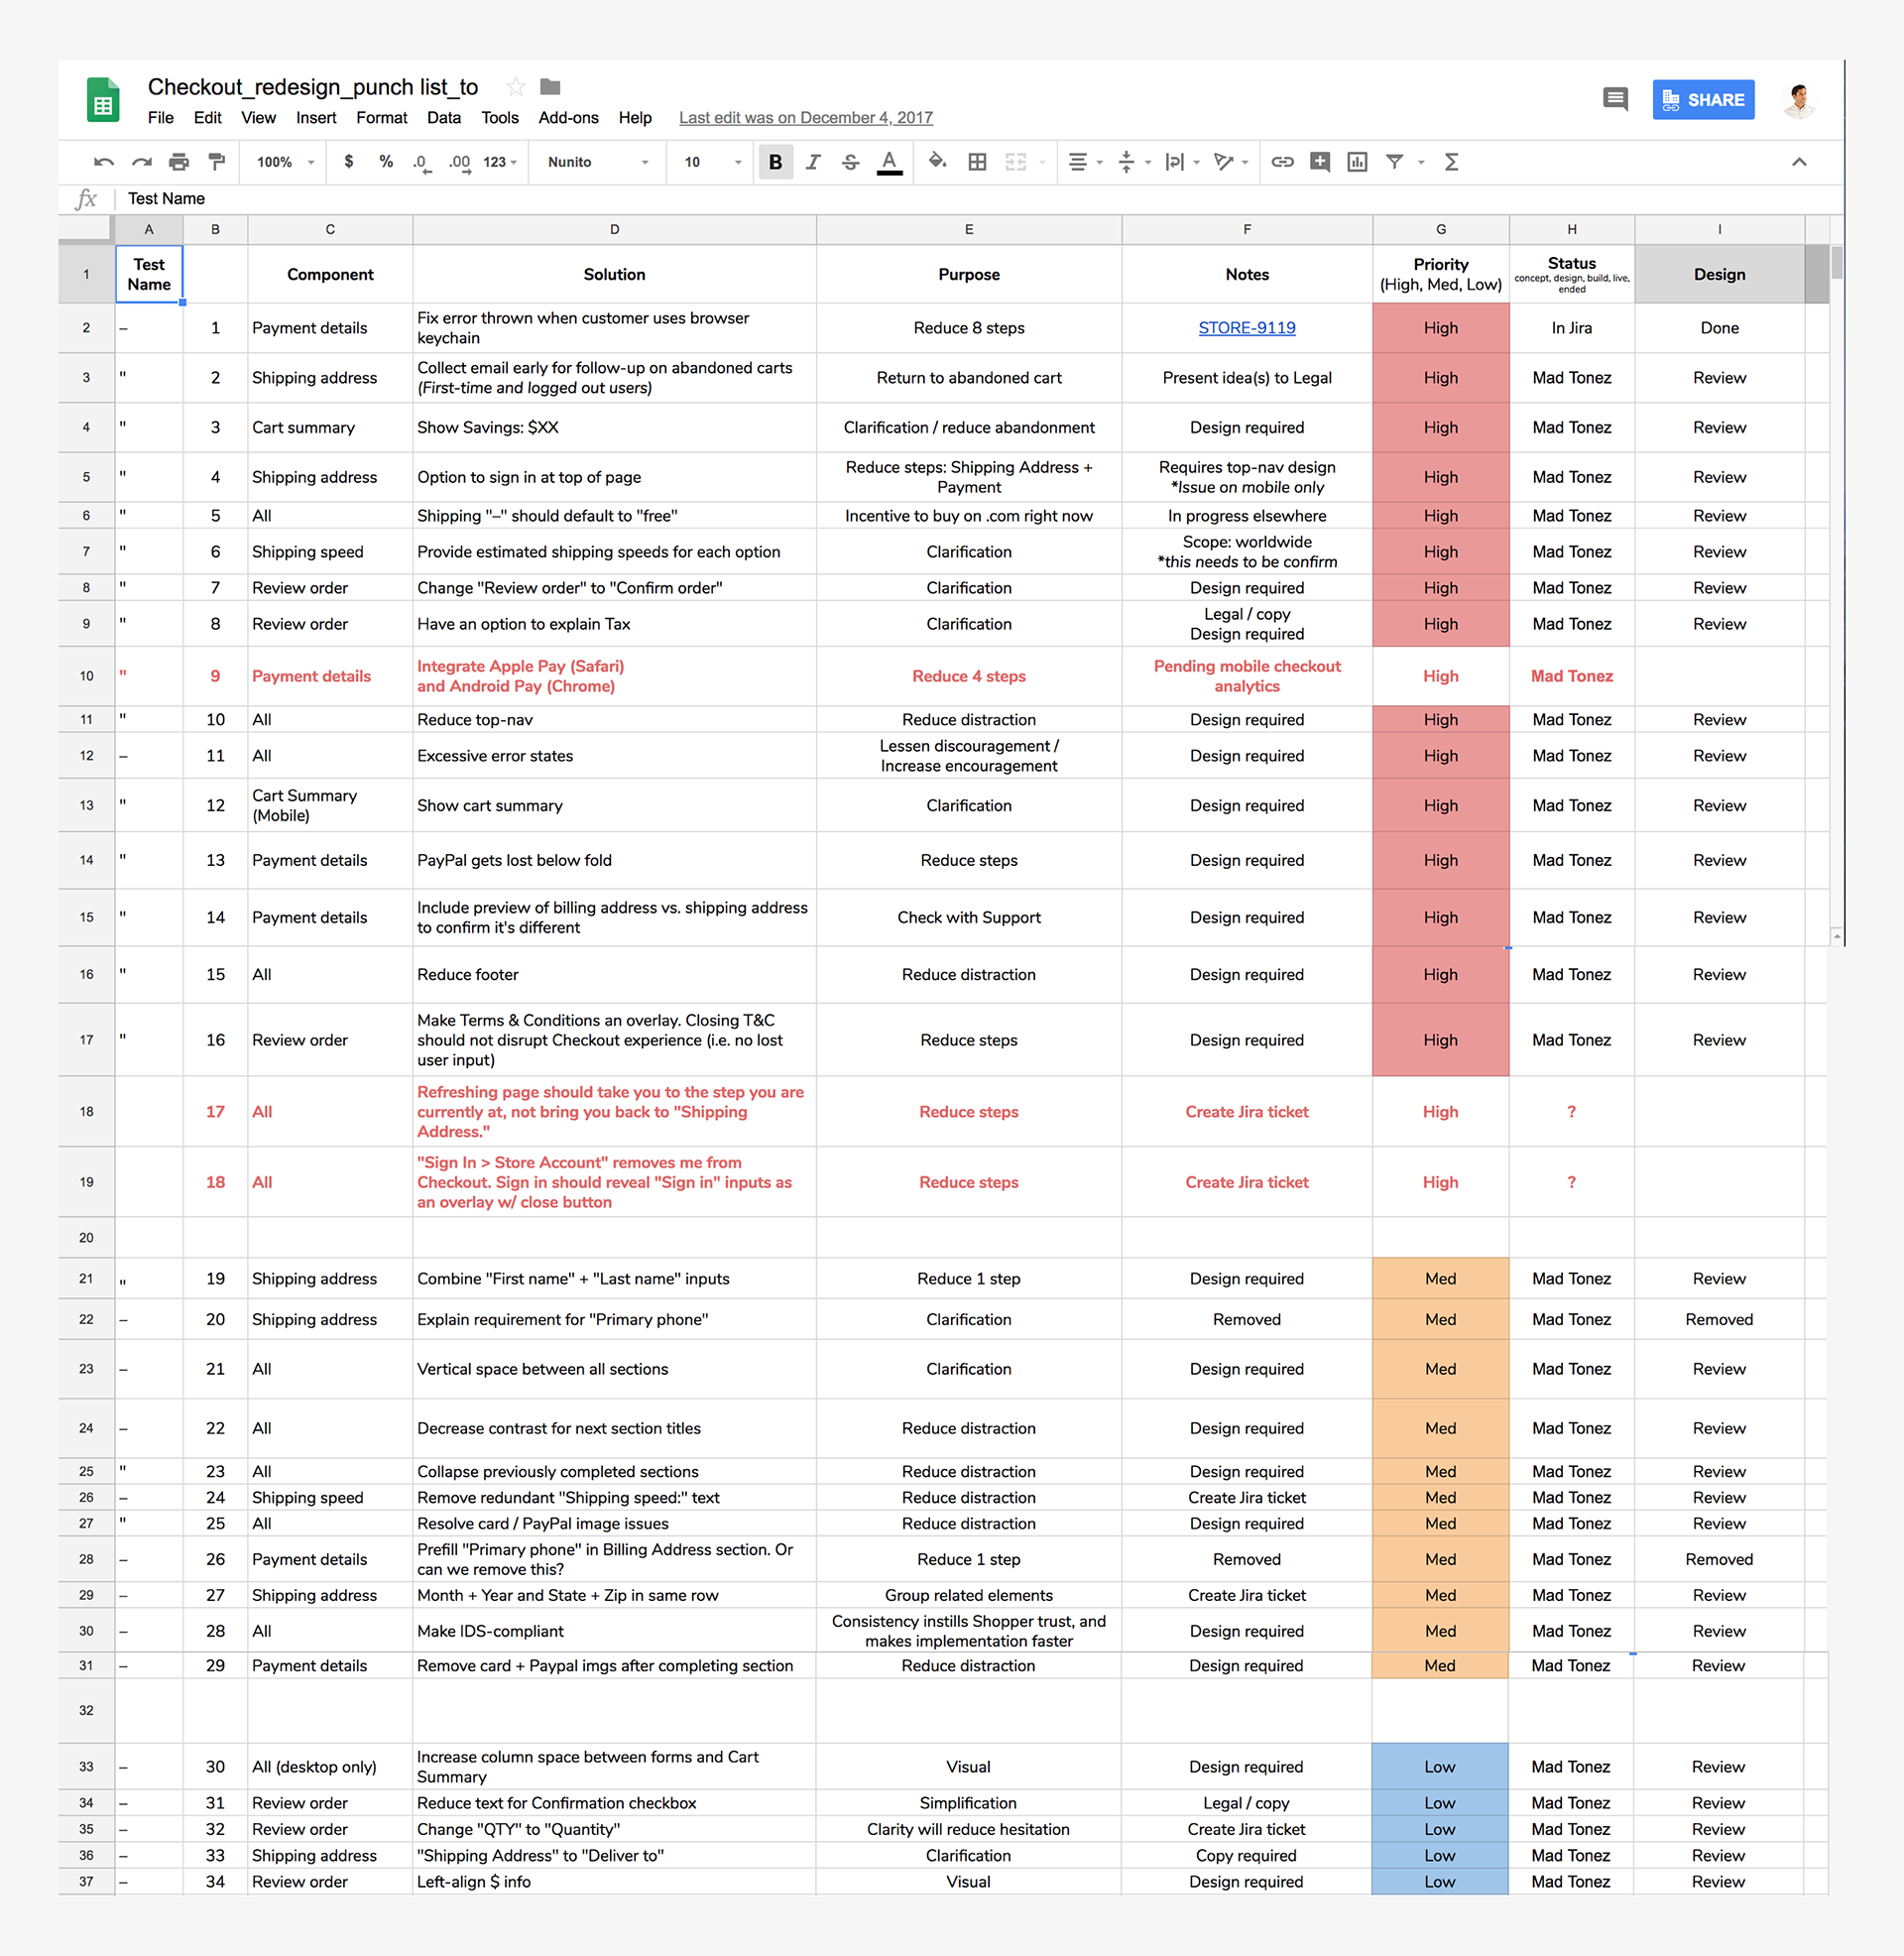
Task: Open the Add-ons menu
Action: 569,118
